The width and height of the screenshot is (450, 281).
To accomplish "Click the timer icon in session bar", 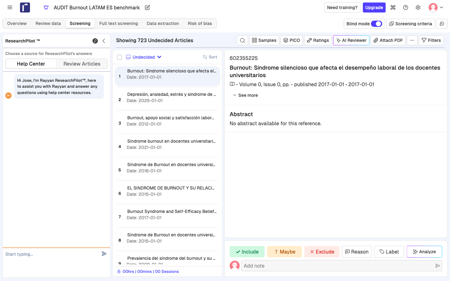I will (x=119, y=271).
